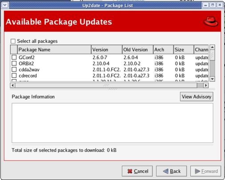Click the Back arrow icon
The image size is (225, 180).
165,171
